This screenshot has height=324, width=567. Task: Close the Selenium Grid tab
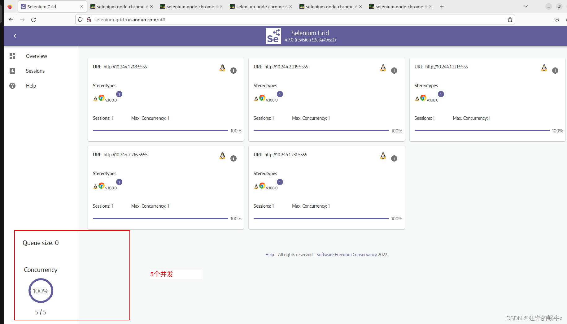coord(82,6)
